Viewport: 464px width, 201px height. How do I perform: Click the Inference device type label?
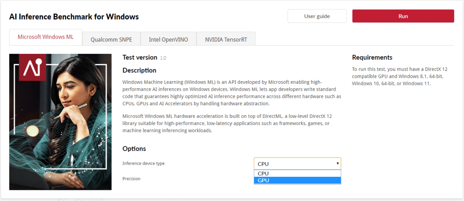[x=144, y=163]
